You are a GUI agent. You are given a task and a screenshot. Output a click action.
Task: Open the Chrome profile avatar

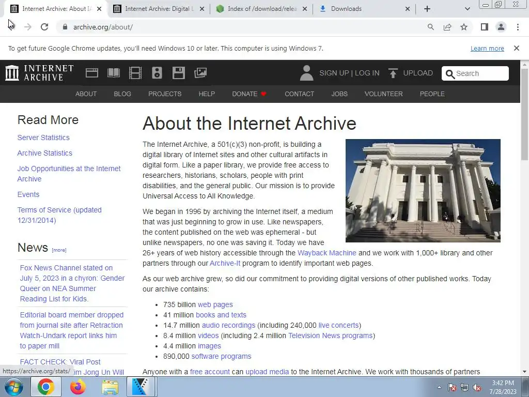pyautogui.click(x=501, y=27)
